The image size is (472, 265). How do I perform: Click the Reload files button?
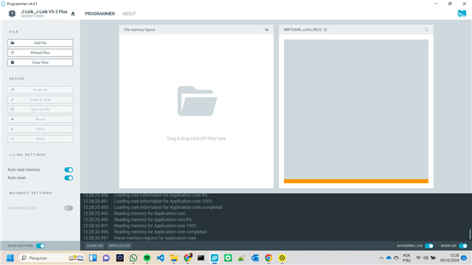41,52
